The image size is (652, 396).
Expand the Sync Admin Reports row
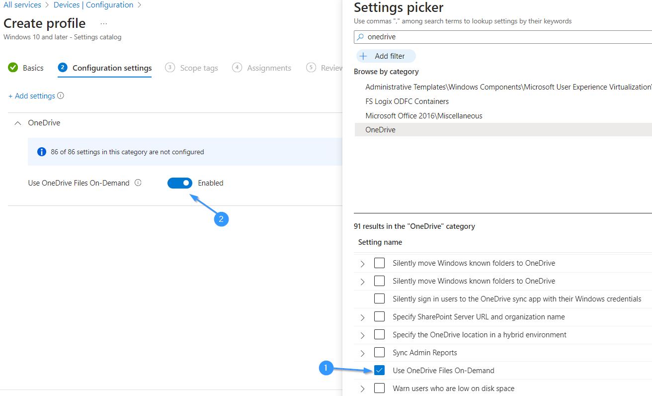[x=362, y=353]
